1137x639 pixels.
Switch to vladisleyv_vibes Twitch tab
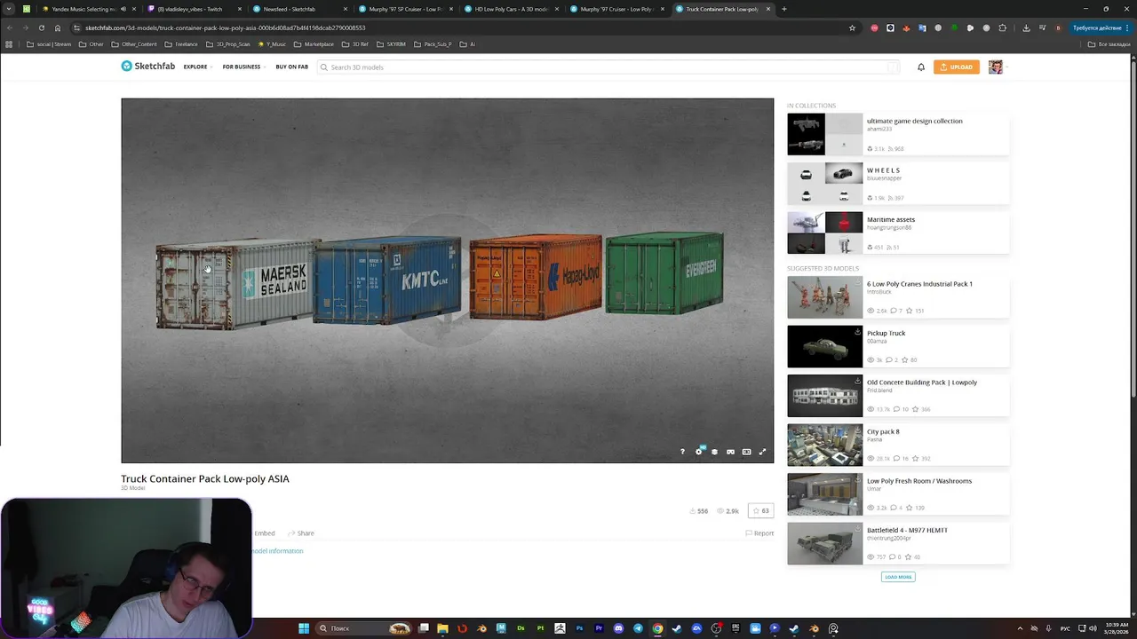point(192,9)
